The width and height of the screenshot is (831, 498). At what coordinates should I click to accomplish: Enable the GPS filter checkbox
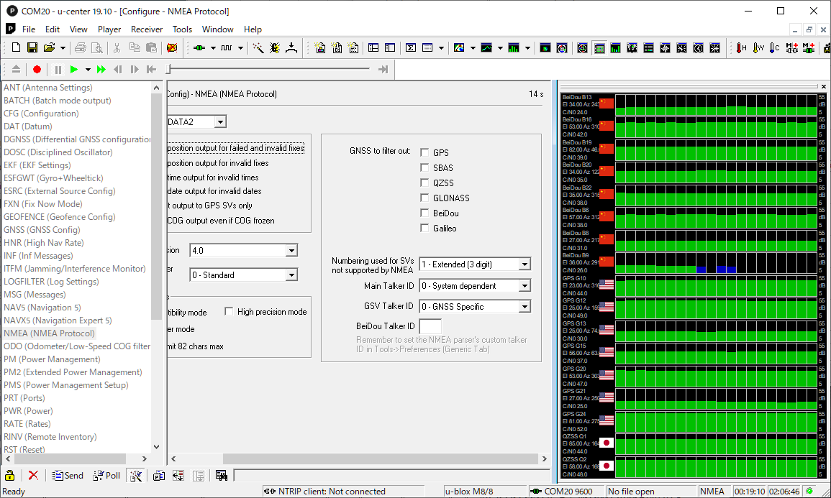[424, 152]
